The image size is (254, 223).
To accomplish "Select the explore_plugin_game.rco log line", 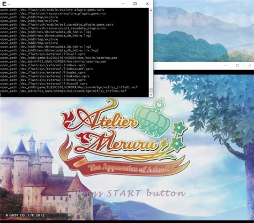I will click(53, 13).
